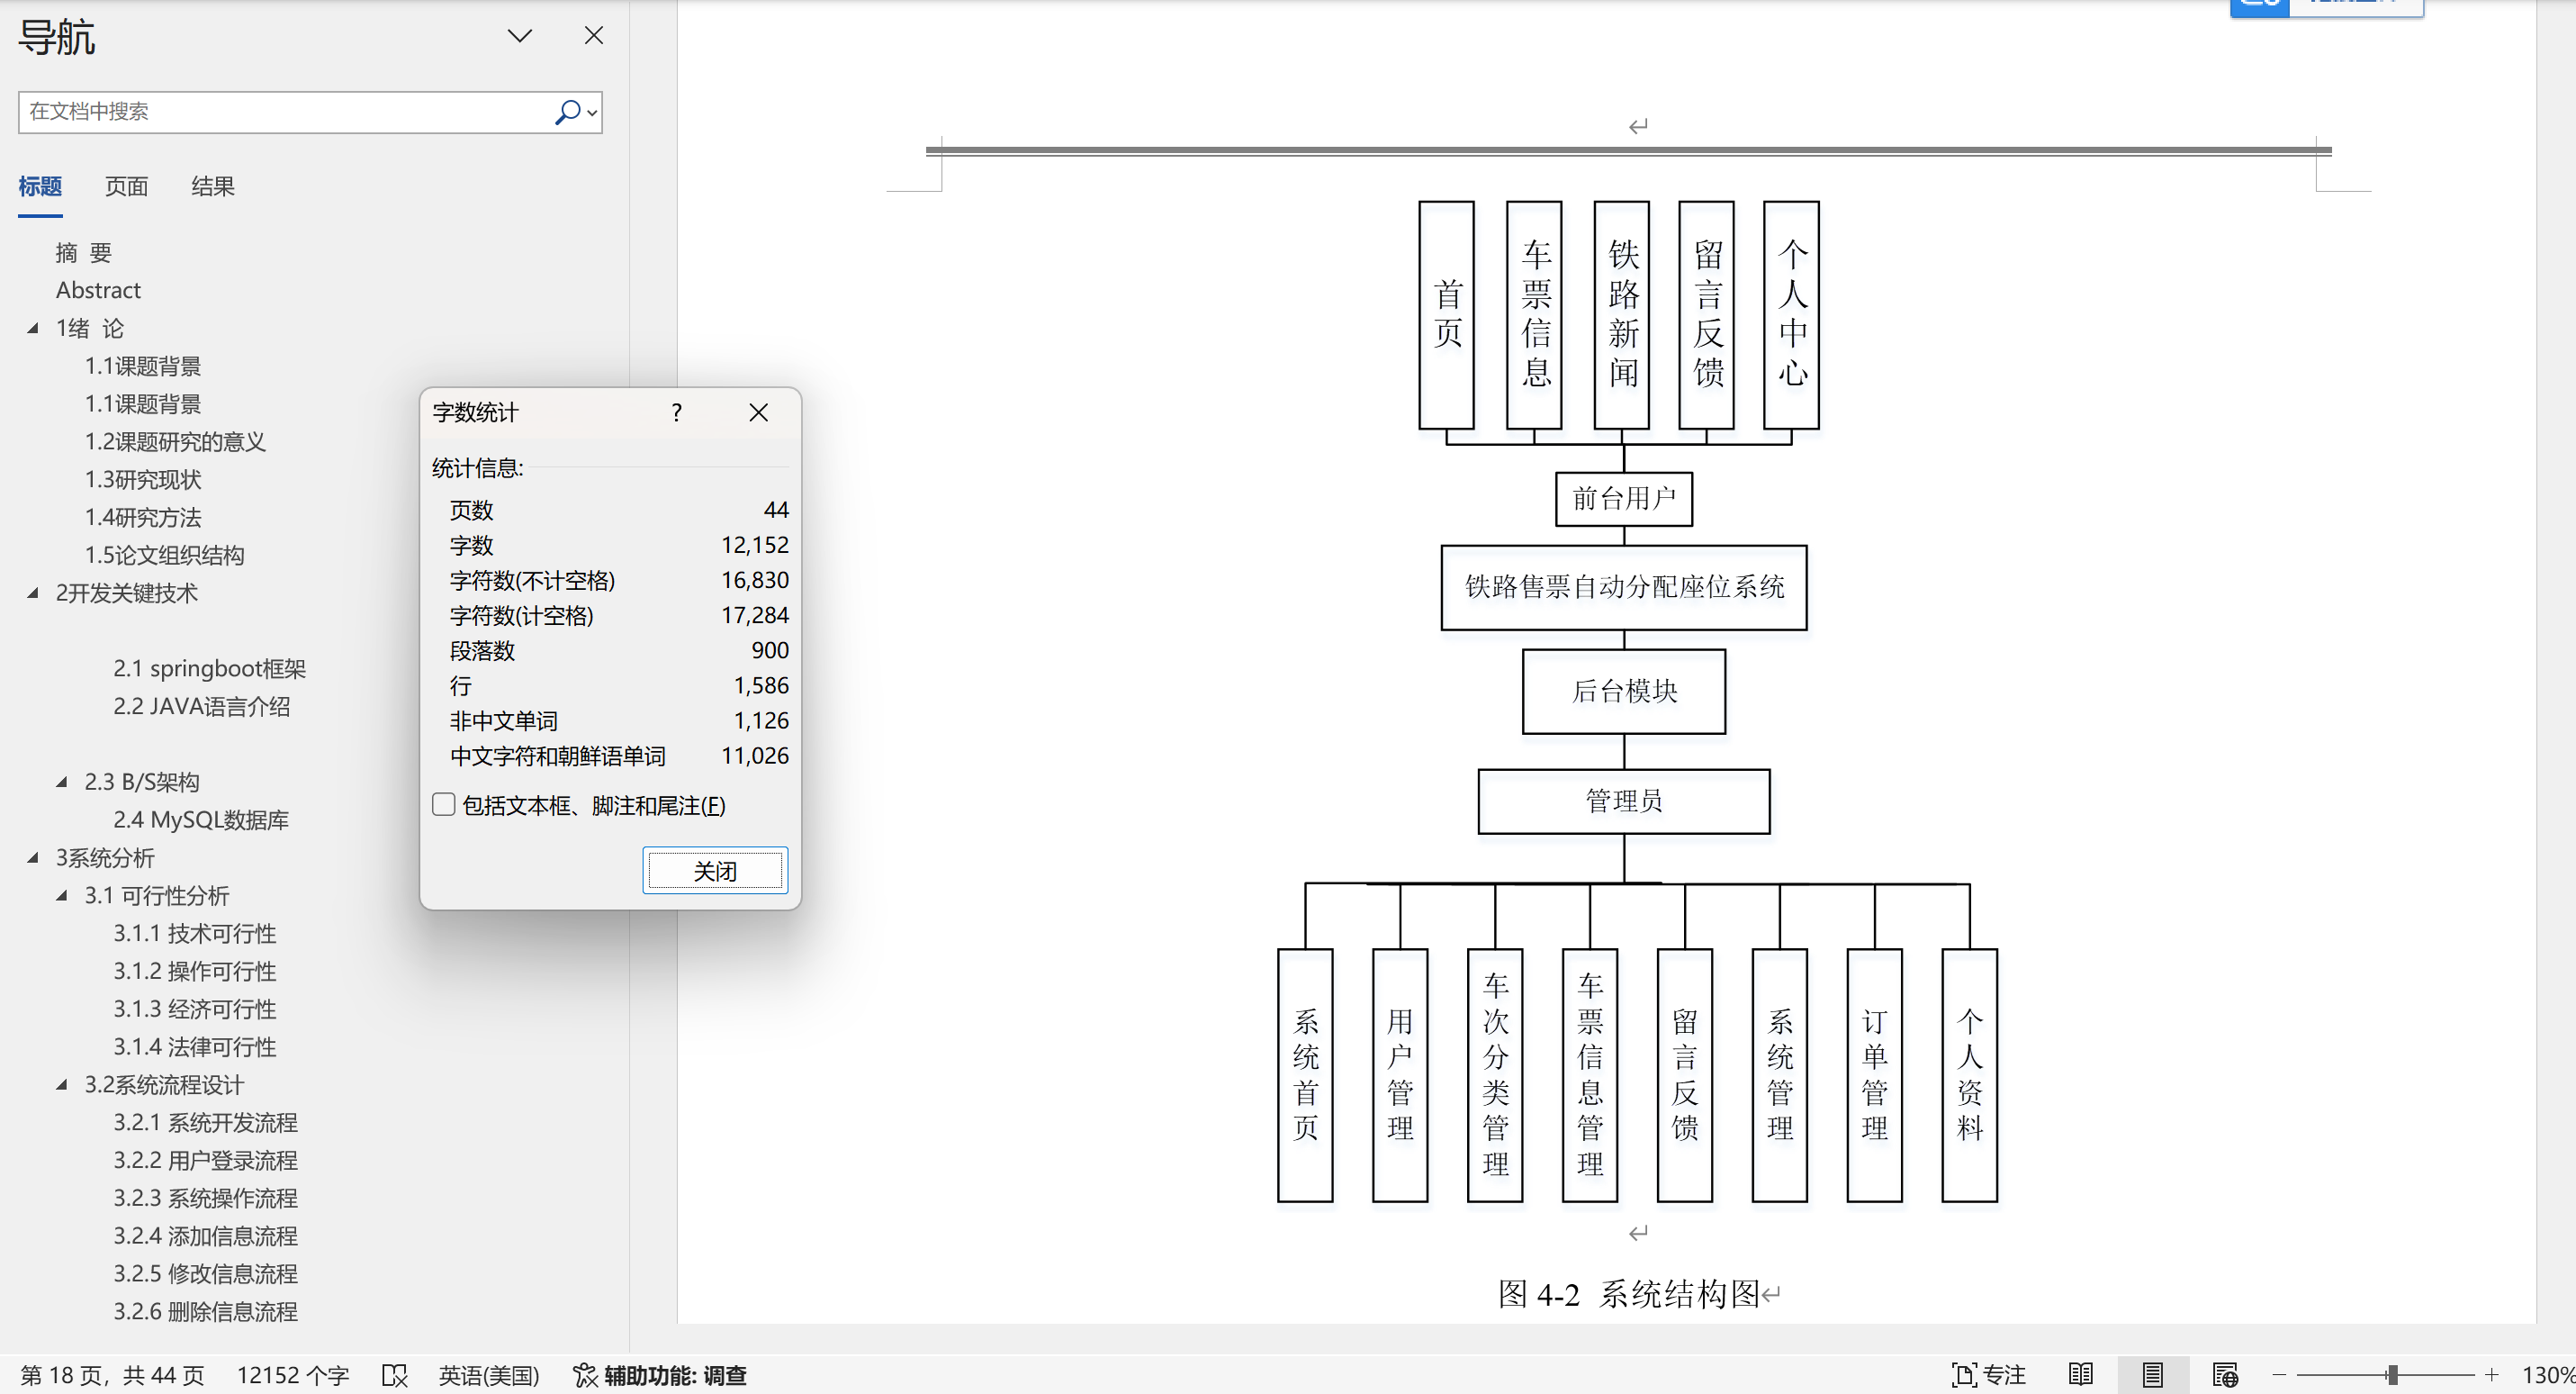2576x1394 pixels.
Task: Collapse the 1绪 论 heading
Action: coord(33,328)
